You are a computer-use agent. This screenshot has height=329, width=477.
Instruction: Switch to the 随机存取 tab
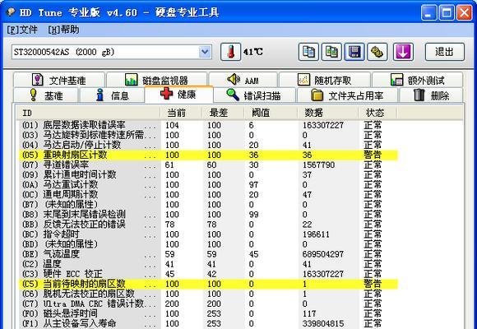pos(325,80)
